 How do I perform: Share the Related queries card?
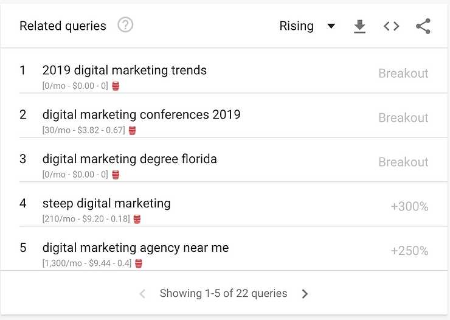(x=423, y=26)
